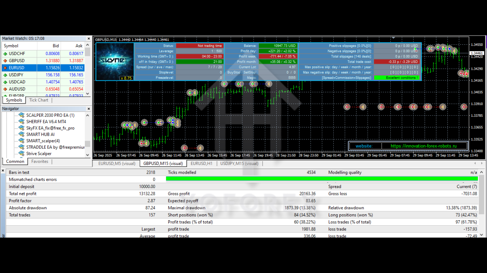
Task: Switch to the Tick Chart tab
Action: (x=38, y=100)
